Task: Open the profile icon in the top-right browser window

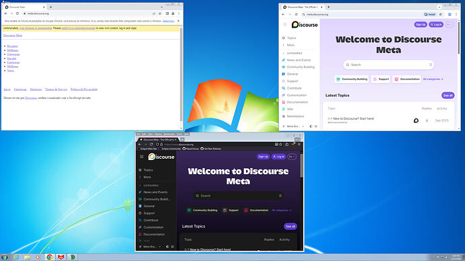Action: point(449,15)
